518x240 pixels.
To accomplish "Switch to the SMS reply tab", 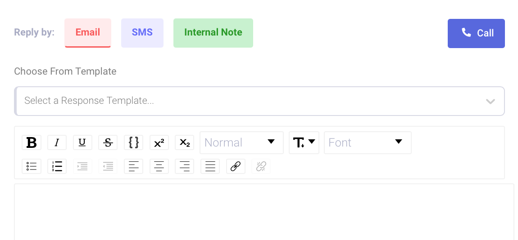I will pyautogui.click(x=142, y=33).
